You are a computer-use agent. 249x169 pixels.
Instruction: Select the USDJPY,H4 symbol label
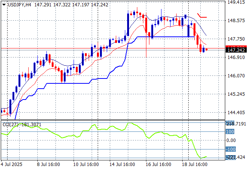pyautogui.click(x=19, y=5)
